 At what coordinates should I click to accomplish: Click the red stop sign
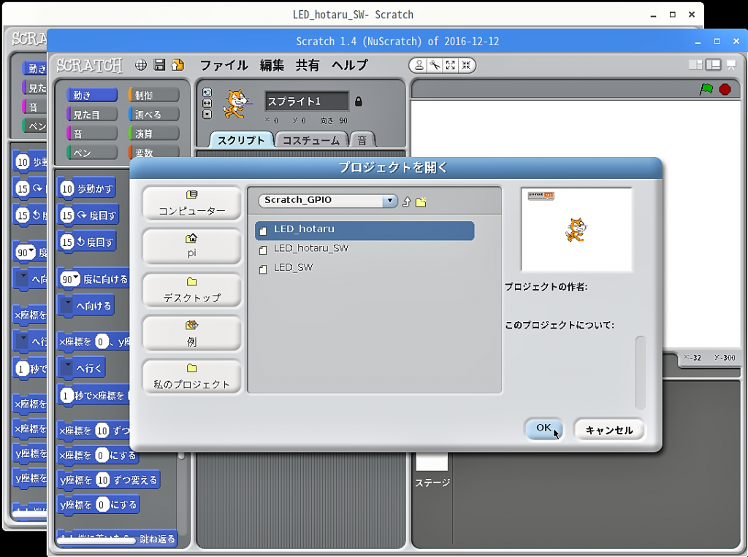pos(725,89)
